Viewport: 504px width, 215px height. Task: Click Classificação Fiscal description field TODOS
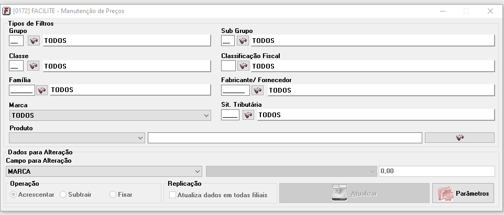(x=372, y=66)
